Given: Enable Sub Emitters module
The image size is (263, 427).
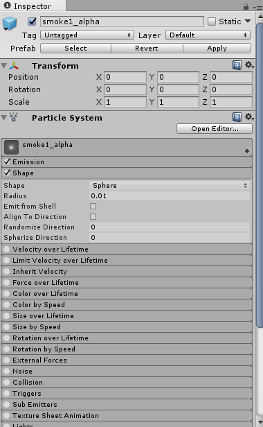Looking at the screenshot, I should (x=6, y=405).
